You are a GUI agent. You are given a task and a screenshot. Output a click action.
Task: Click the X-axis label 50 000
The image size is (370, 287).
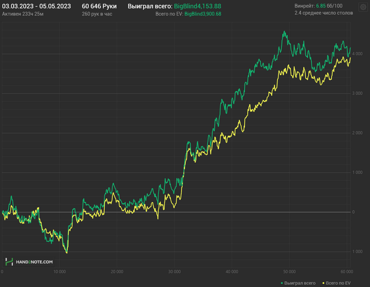click(x=289, y=272)
